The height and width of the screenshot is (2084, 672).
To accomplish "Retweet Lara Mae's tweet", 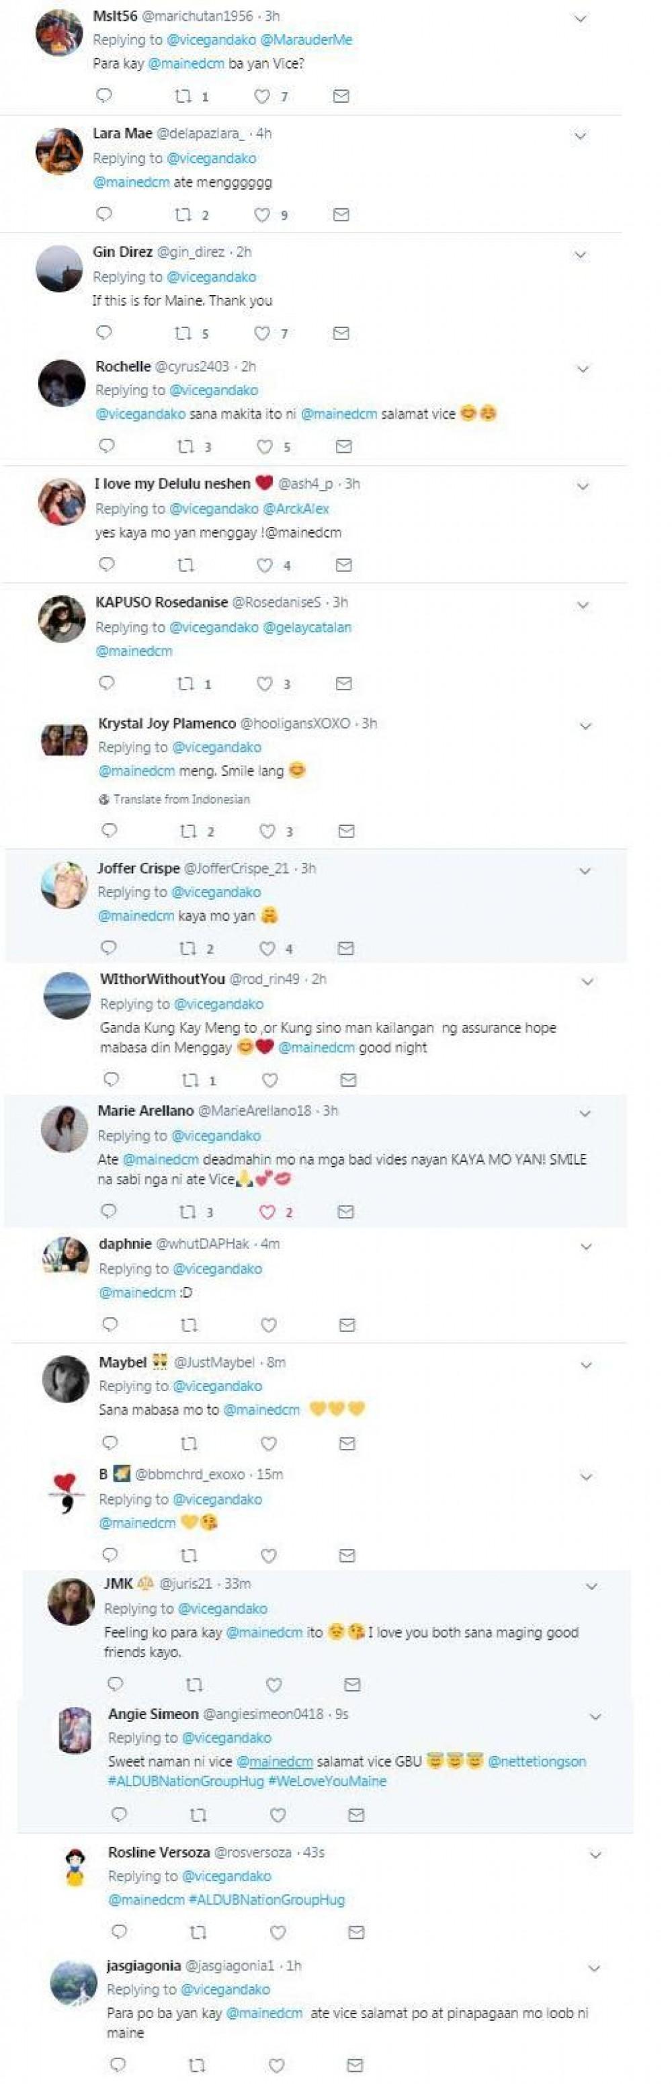I will click(x=183, y=214).
